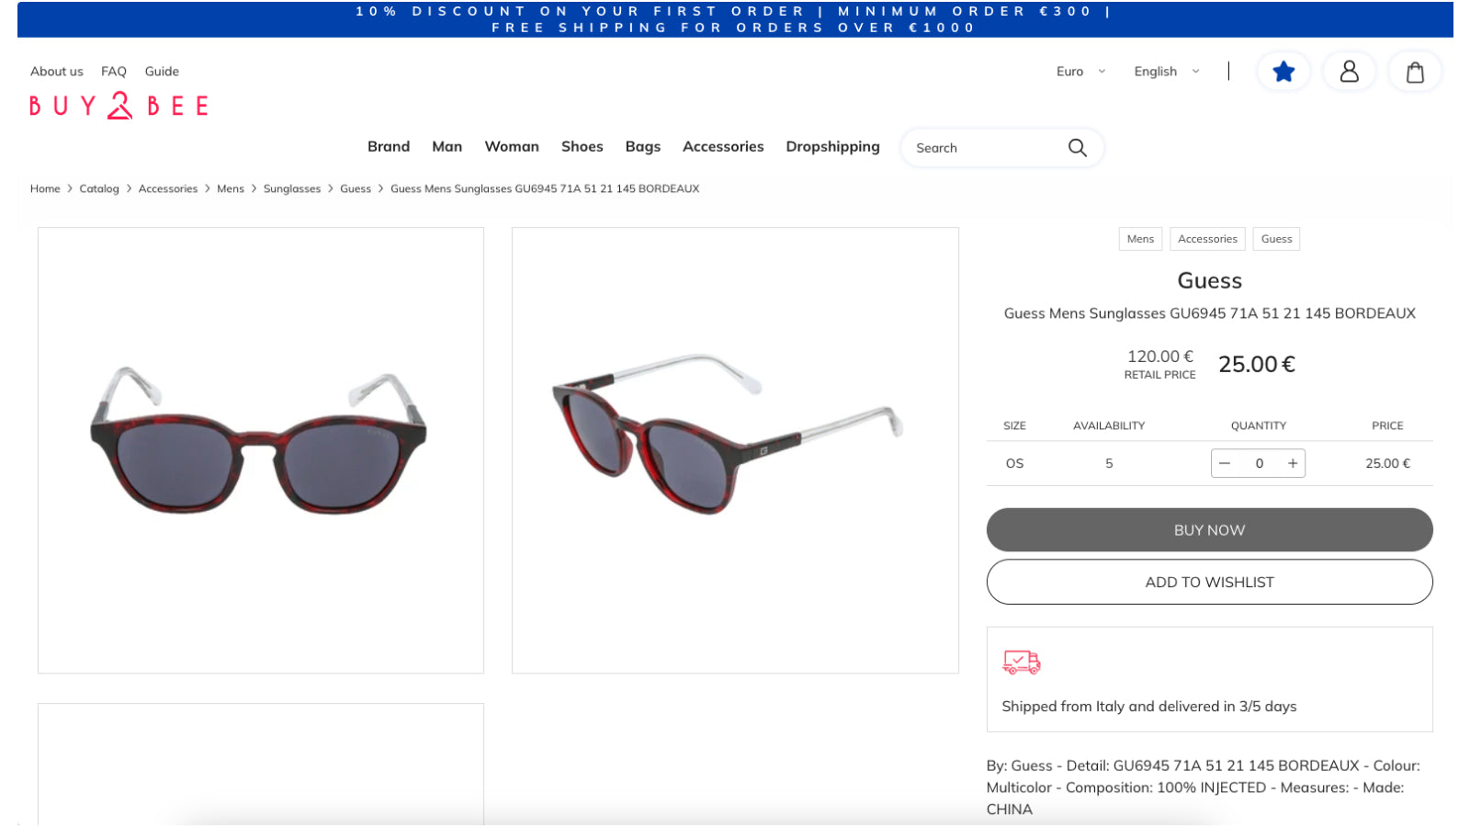
Task: Open the side-view sunglasses image
Action: point(735,450)
